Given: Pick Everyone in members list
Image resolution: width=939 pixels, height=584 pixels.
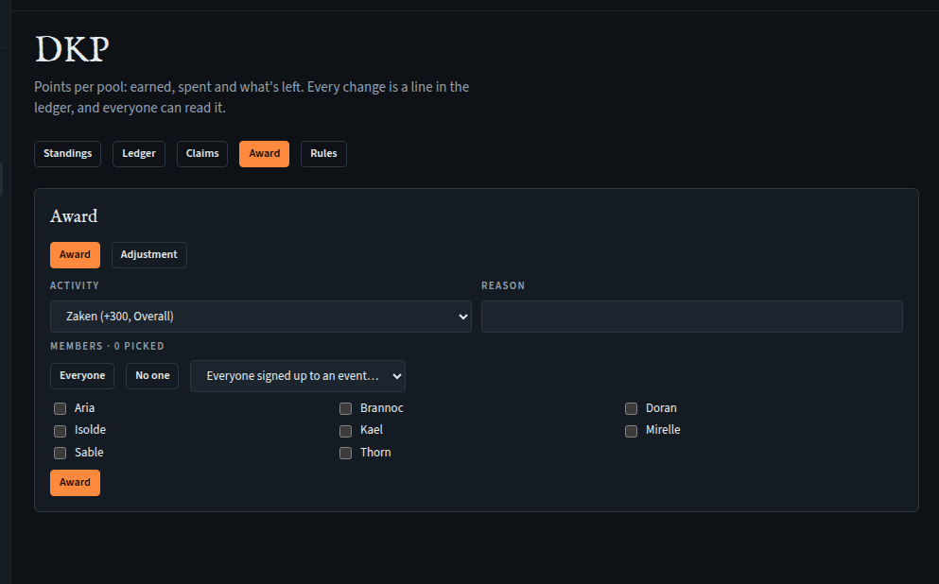Looking at the screenshot, I should (x=82, y=376).
